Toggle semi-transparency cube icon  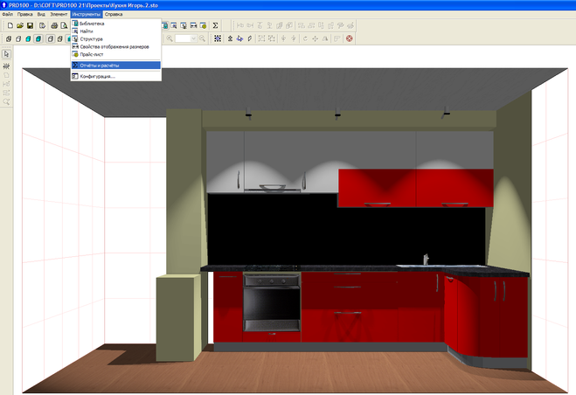point(60,38)
